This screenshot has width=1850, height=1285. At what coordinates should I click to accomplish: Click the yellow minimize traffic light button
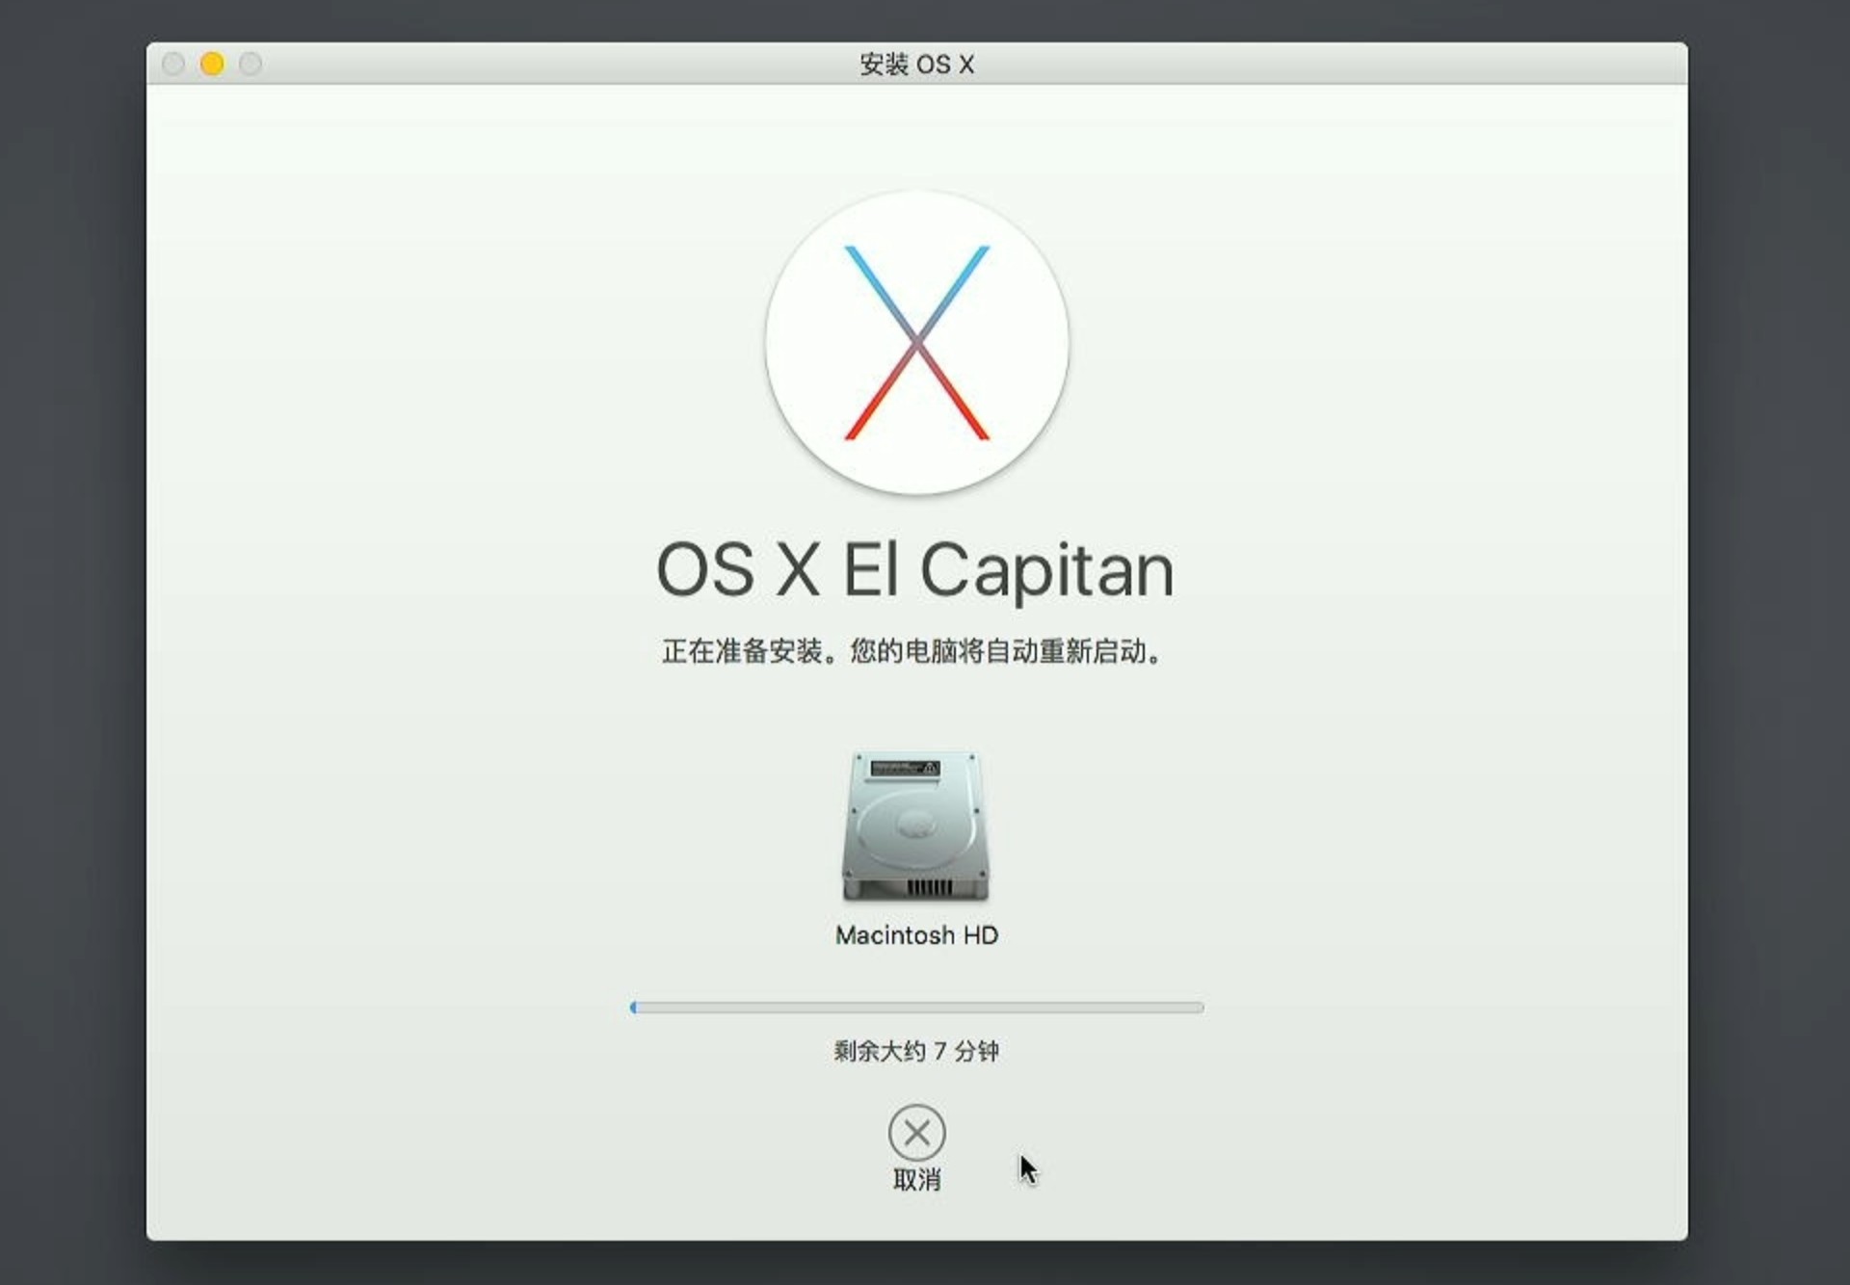pyautogui.click(x=212, y=63)
